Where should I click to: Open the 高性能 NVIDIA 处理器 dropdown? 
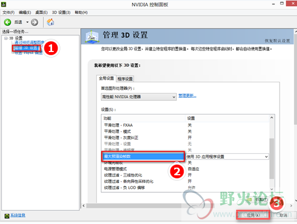[139, 97]
